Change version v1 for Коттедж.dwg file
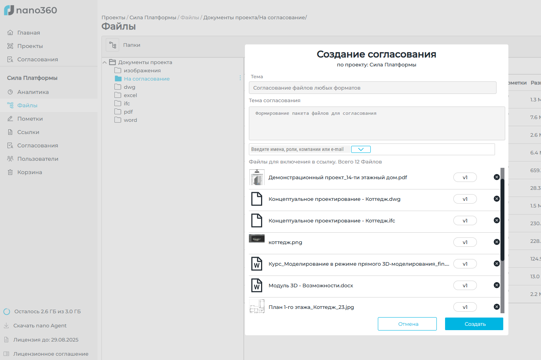This screenshot has height=360, width=541. (x=465, y=199)
